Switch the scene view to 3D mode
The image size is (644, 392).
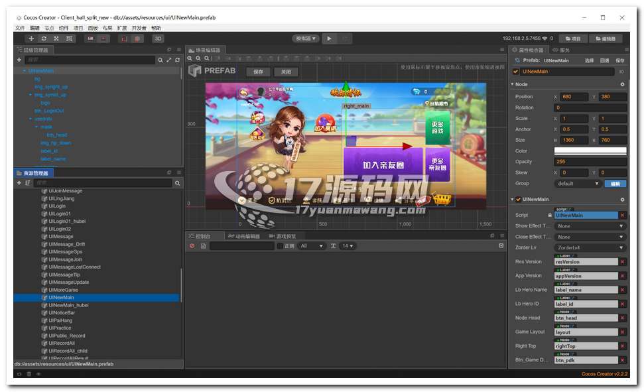click(158, 38)
